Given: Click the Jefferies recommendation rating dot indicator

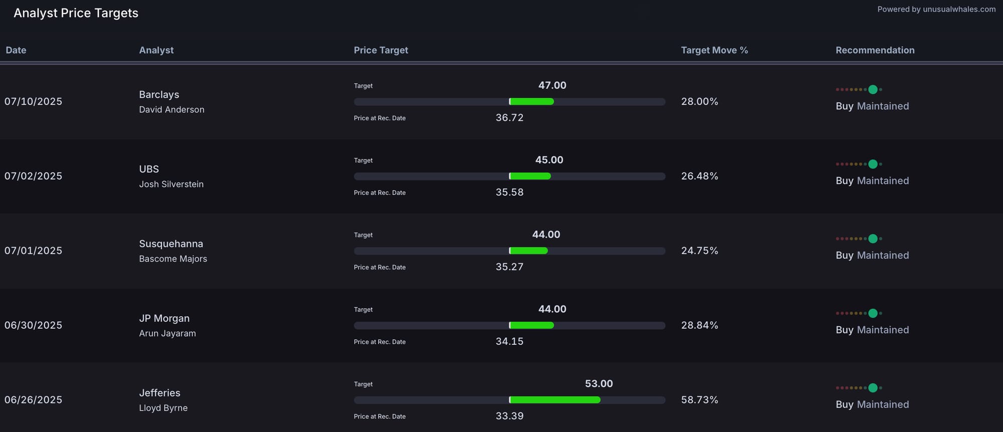Looking at the screenshot, I should [x=859, y=388].
